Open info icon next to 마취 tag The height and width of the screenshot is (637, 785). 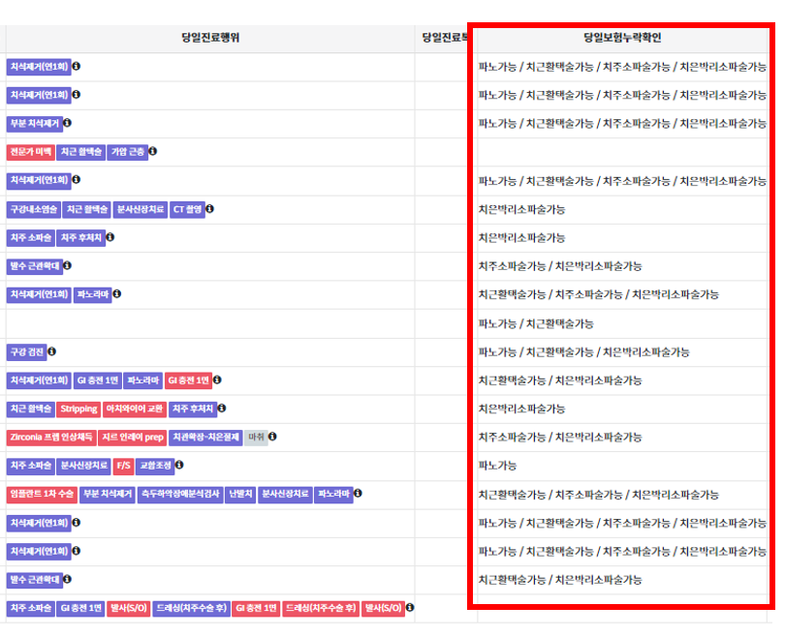(272, 438)
